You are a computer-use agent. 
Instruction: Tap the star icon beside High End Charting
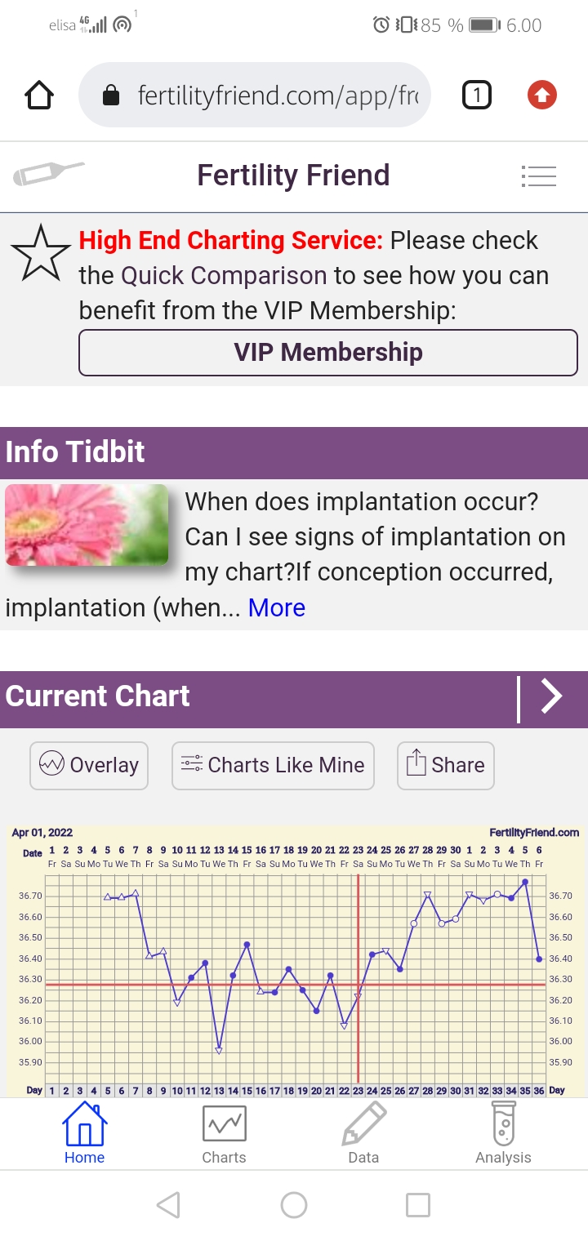(41, 254)
